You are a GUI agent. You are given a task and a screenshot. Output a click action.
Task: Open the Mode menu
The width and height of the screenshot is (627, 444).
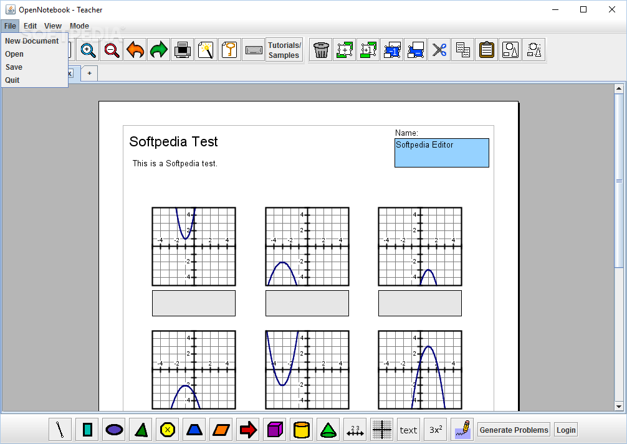pyautogui.click(x=79, y=26)
